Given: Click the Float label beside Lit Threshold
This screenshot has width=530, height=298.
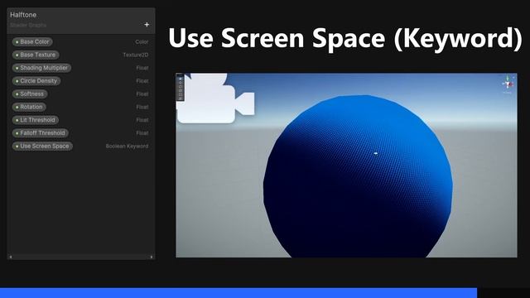Looking at the screenshot, I should coord(142,120).
